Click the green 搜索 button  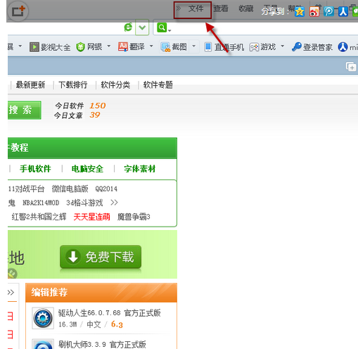tap(25, 110)
